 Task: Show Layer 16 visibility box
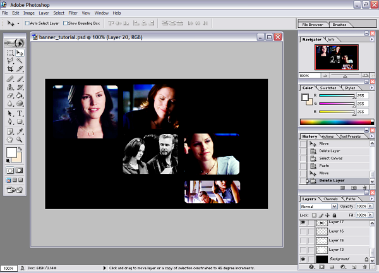(x=303, y=231)
